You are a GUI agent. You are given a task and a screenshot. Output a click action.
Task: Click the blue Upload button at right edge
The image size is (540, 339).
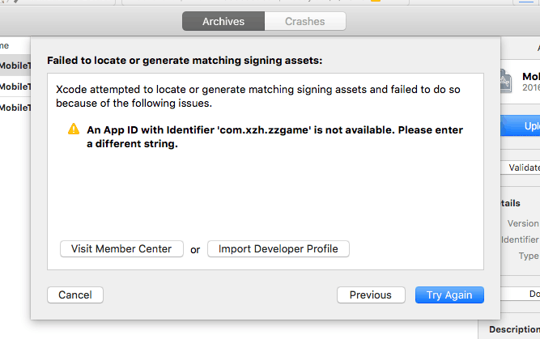click(x=524, y=127)
